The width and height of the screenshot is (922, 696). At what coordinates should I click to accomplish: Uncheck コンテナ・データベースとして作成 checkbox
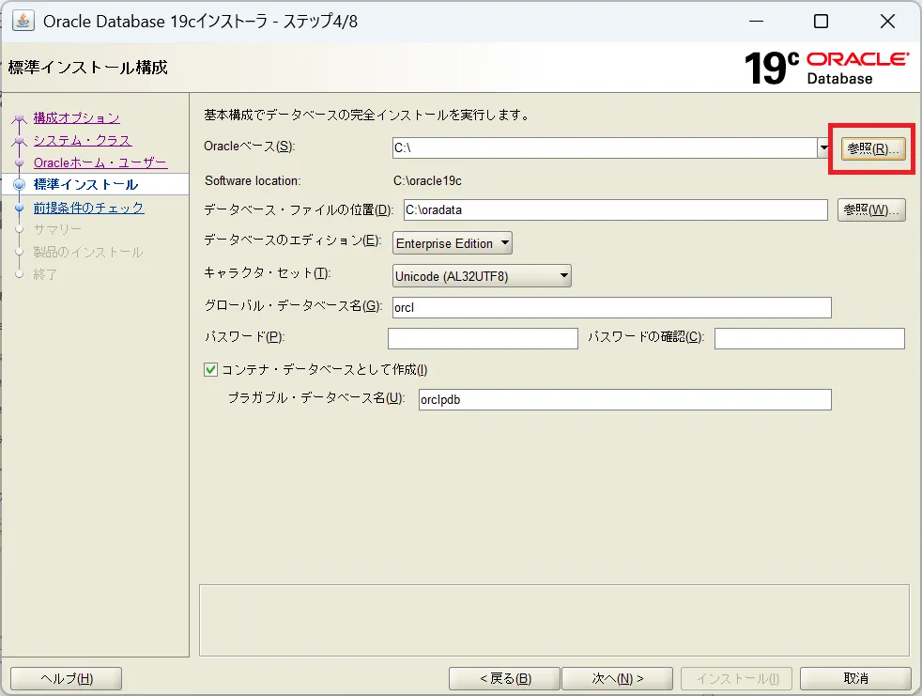coord(210,369)
